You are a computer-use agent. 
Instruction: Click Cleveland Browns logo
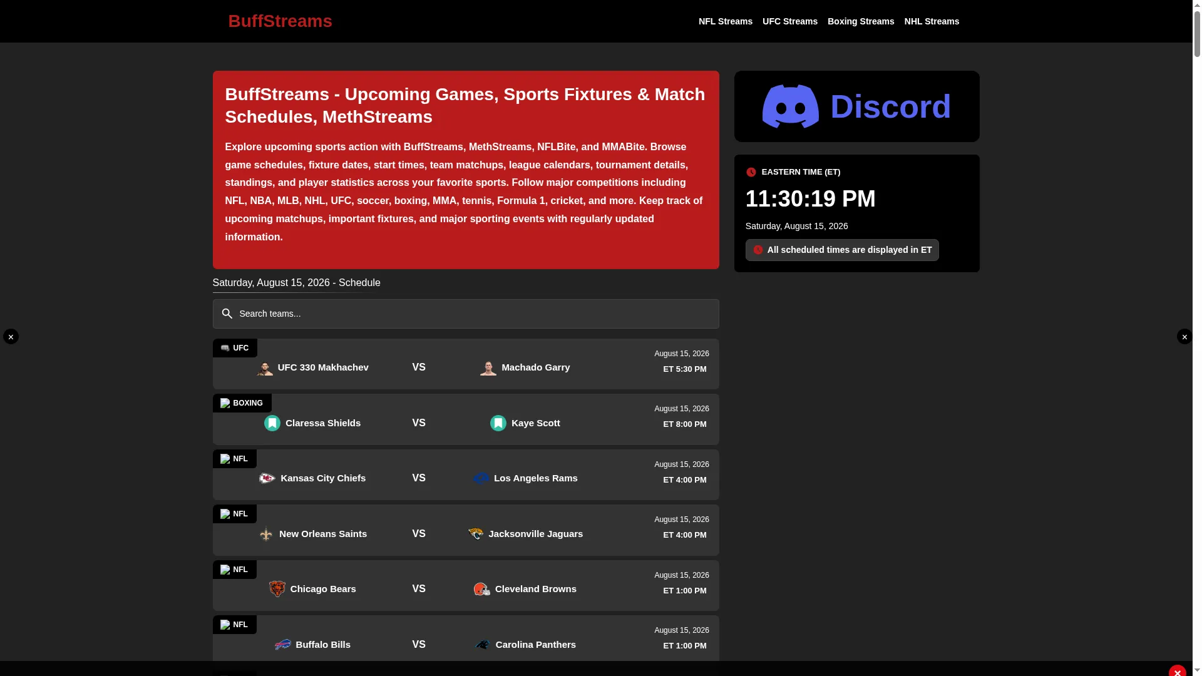point(482,589)
